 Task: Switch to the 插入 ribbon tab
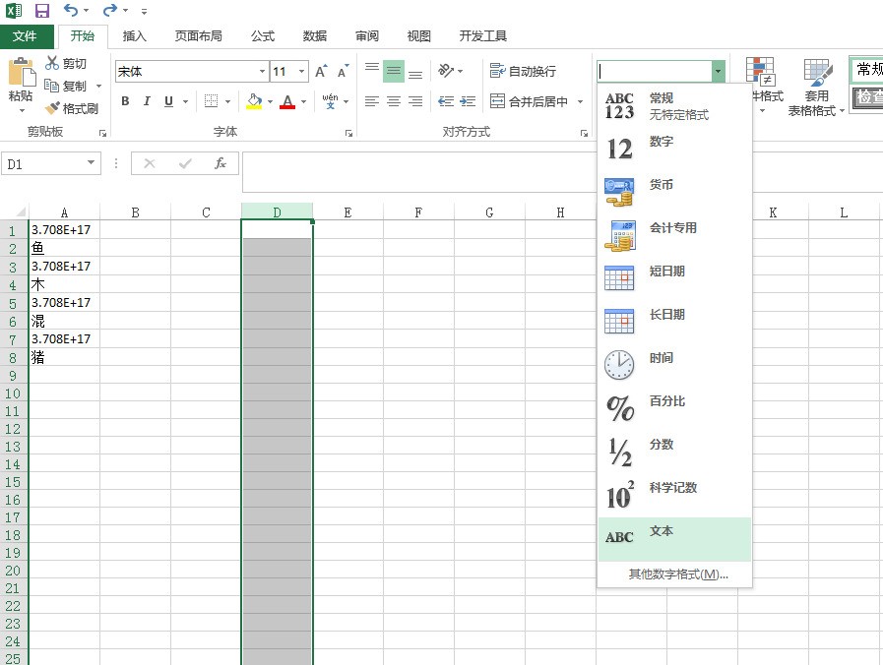pyautogui.click(x=135, y=36)
